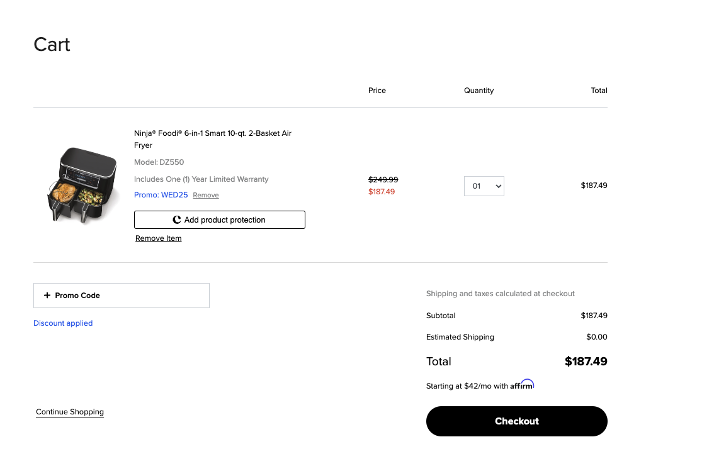Click the Estimated Shipping $0.00 amount
The width and height of the screenshot is (714, 476).
[x=596, y=337]
